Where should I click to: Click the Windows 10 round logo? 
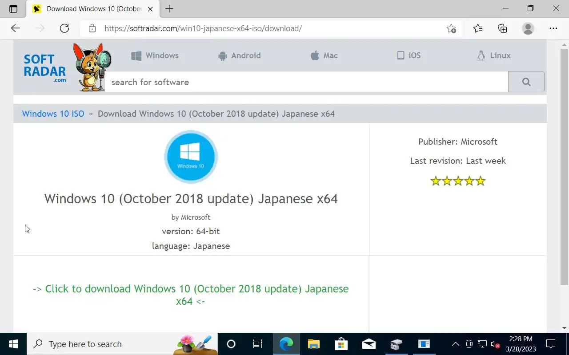pos(191,157)
